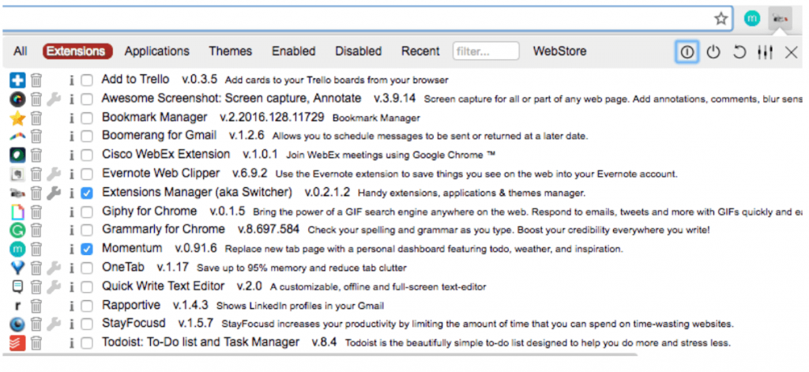Click the Todoist red logo icon
Screen dimensions: 809x372
(17, 343)
